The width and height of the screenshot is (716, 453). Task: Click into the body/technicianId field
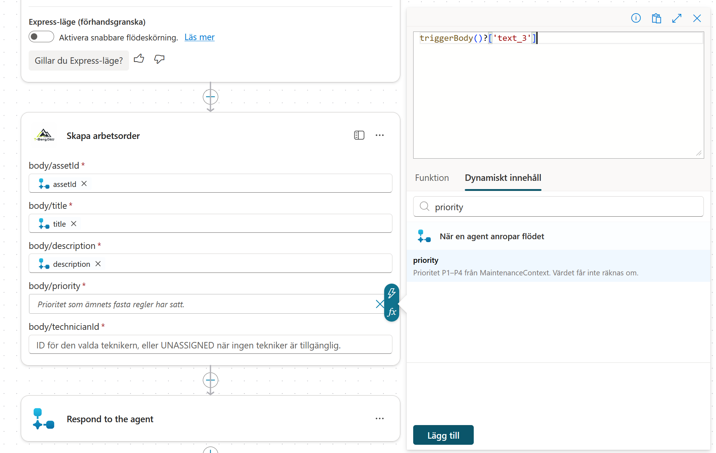click(210, 344)
